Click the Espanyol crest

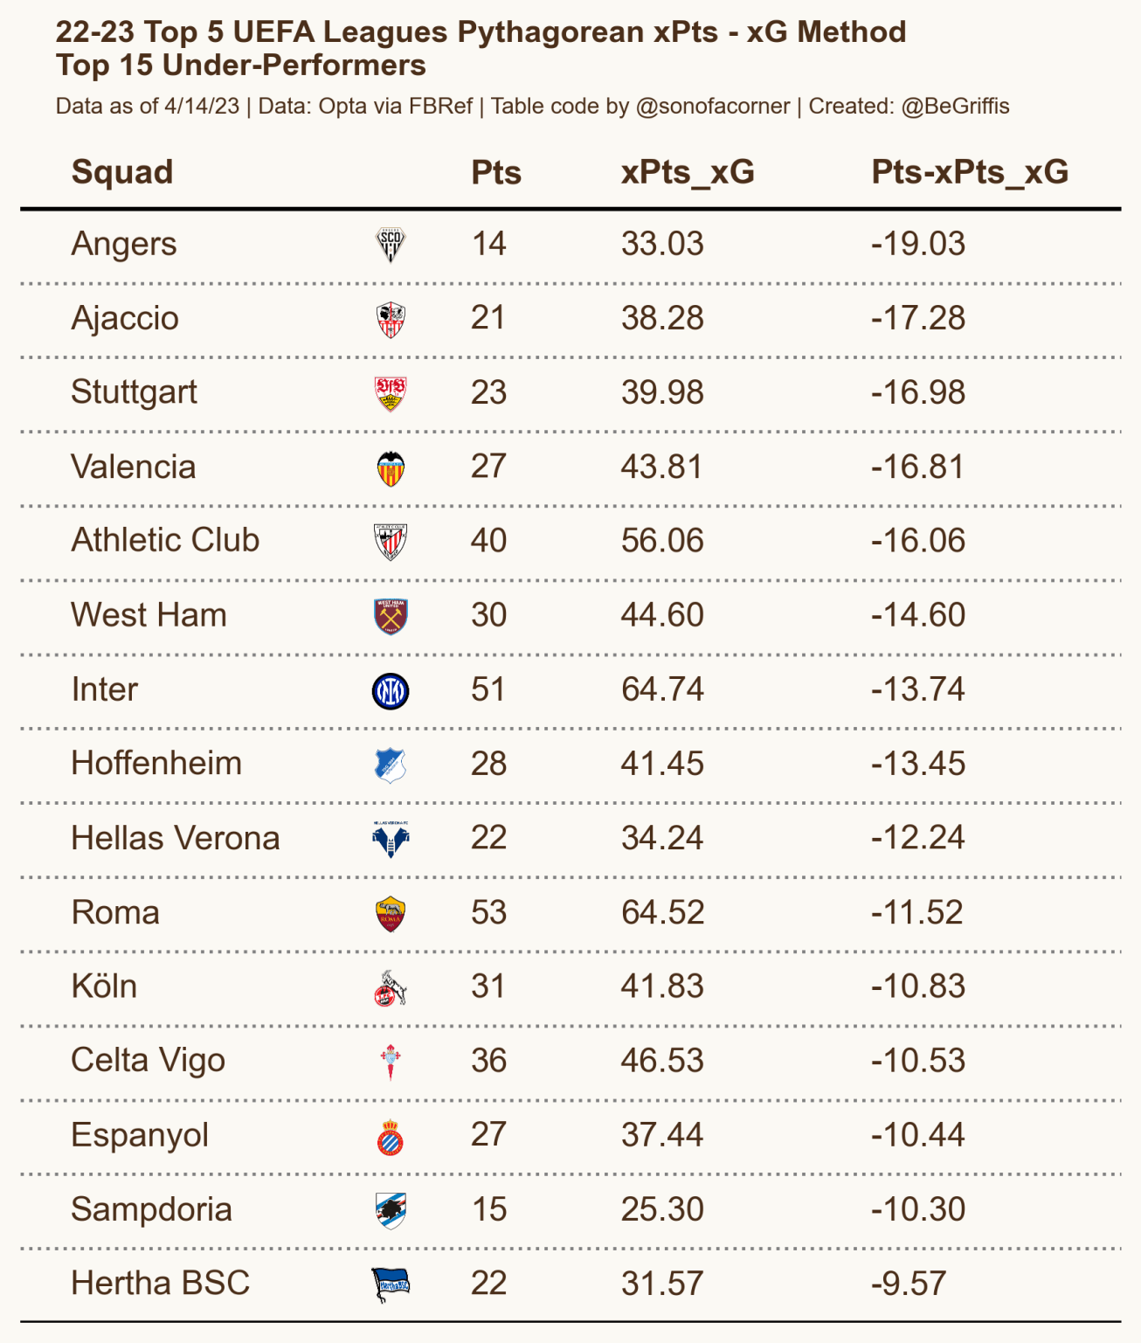tap(391, 1136)
